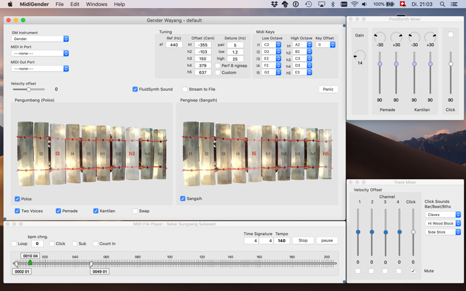Viewport: 466px width, 291px height.
Task: Strike the l3 key on Pengumbang gender
Action: pyautogui.click(x=58, y=153)
